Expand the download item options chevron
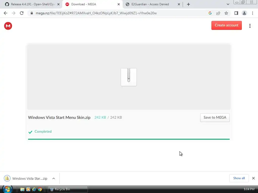 (x=54, y=178)
